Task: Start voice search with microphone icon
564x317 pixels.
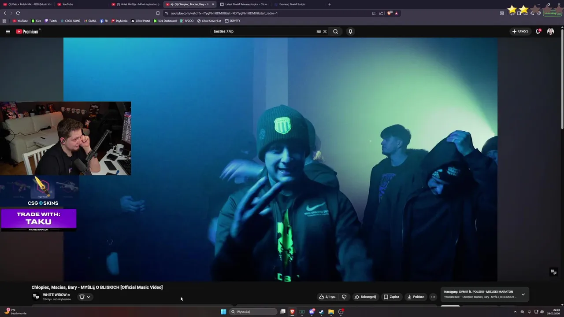Action: point(350,31)
